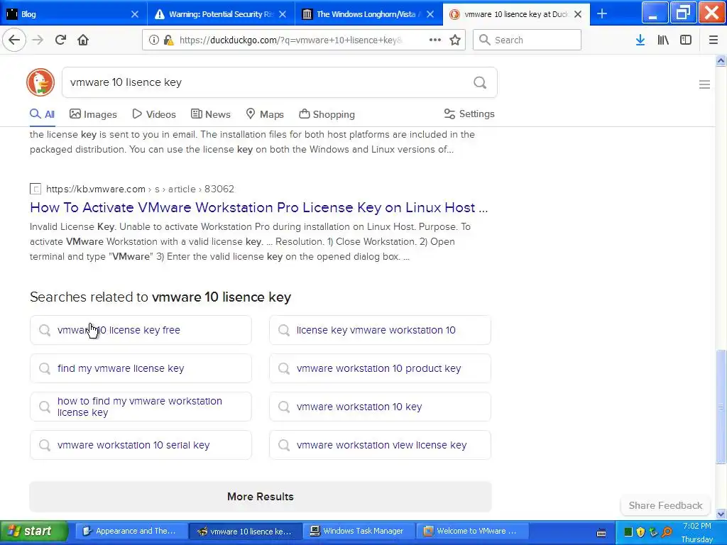Click the keyboard tray icon
This screenshot has height=545, width=727.
point(601,532)
